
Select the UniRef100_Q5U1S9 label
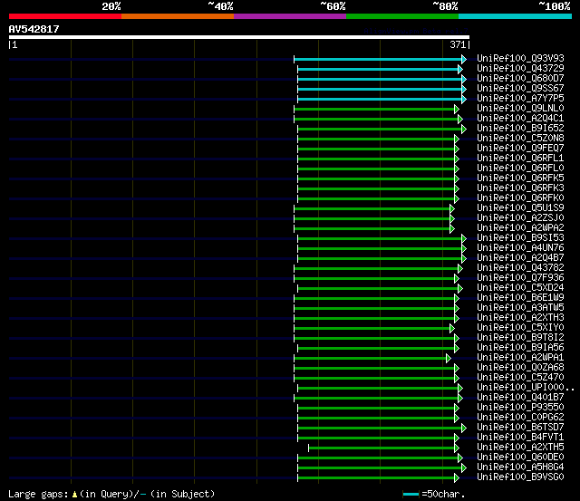click(x=520, y=208)
